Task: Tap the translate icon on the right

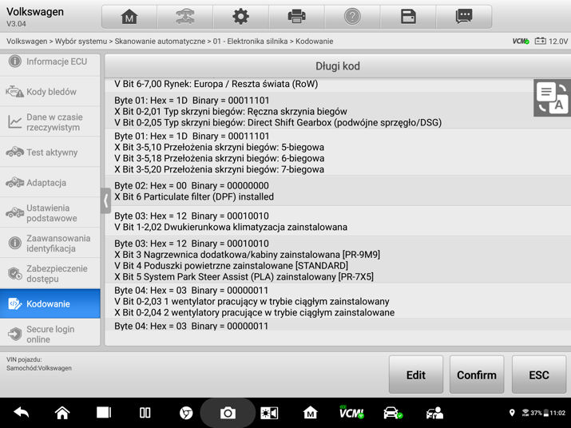Action: tap(553, 98)
